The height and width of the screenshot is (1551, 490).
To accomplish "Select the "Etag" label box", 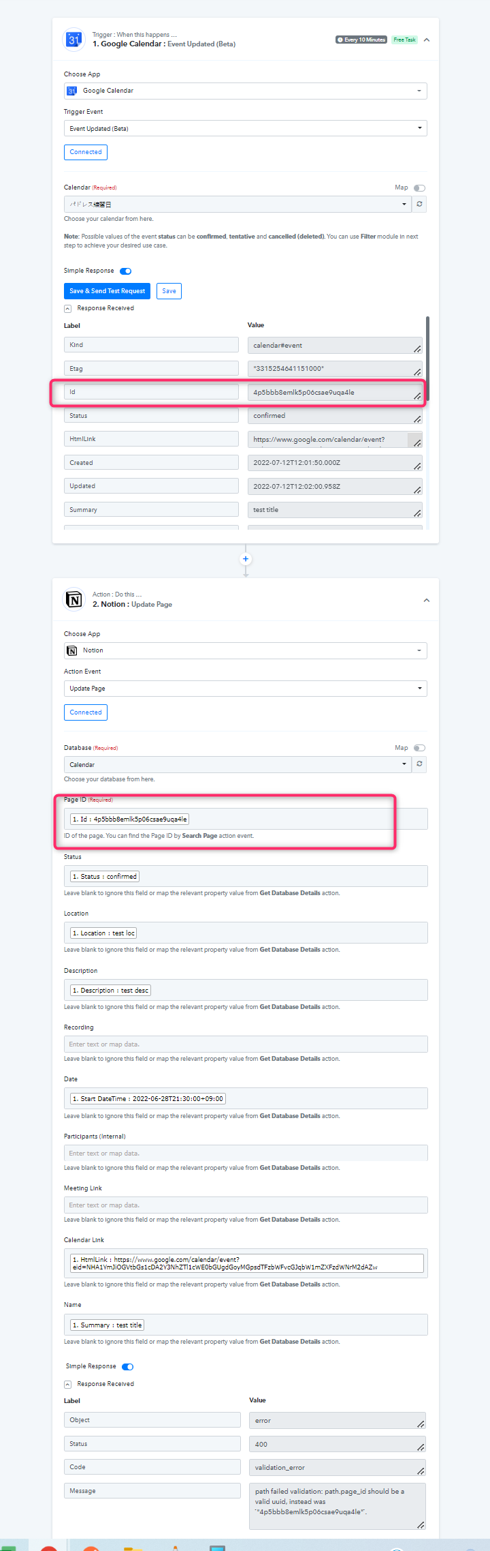I will click(x=151, y=368).
